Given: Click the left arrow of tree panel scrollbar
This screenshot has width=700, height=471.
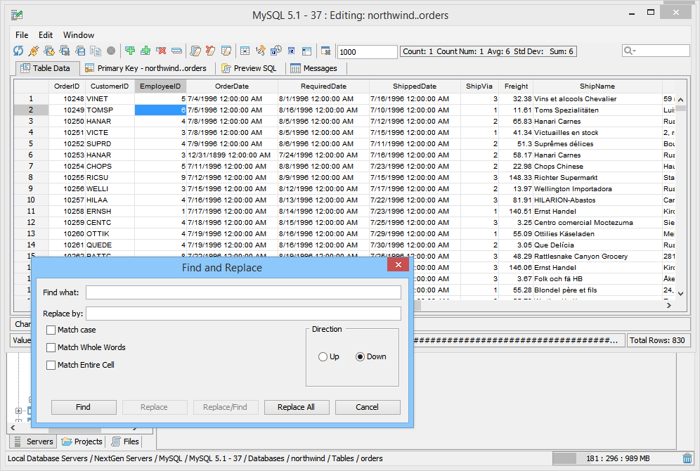Looking at the screenshot, I should 13,427.
